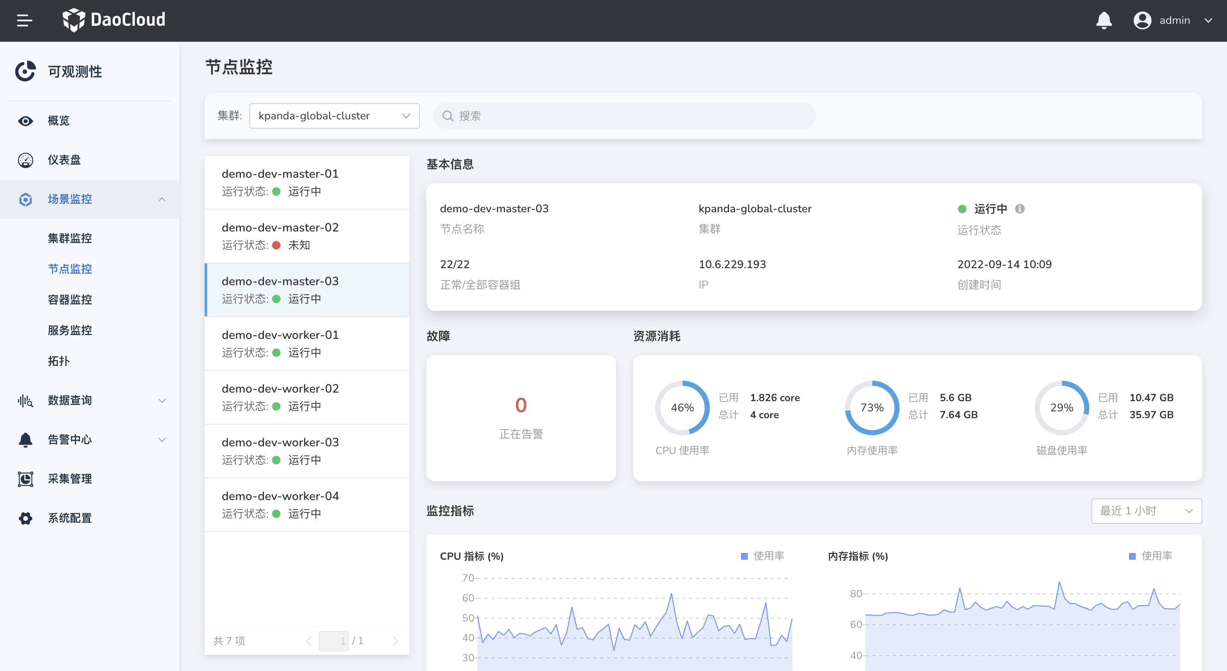The height and width of the screenshot is (671, 1227).
Task: Select node demo-dev-master-02
Action: click(307, 236)
